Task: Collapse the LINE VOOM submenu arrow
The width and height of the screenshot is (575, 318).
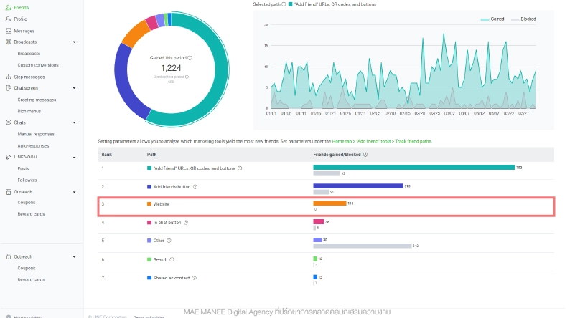Action: click(x=74, y=158)
